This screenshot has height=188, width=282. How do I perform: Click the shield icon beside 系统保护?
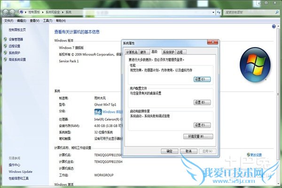click(x=5, y=53)
